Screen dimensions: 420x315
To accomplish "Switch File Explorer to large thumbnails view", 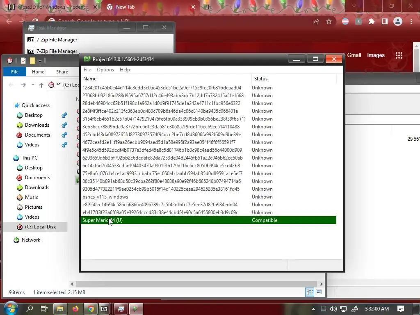I will coord(319,292).
